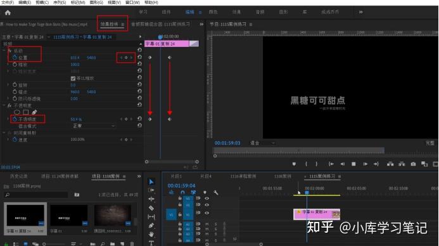Open the 混合模式 blend mode dropdown

tap(94, 126)
